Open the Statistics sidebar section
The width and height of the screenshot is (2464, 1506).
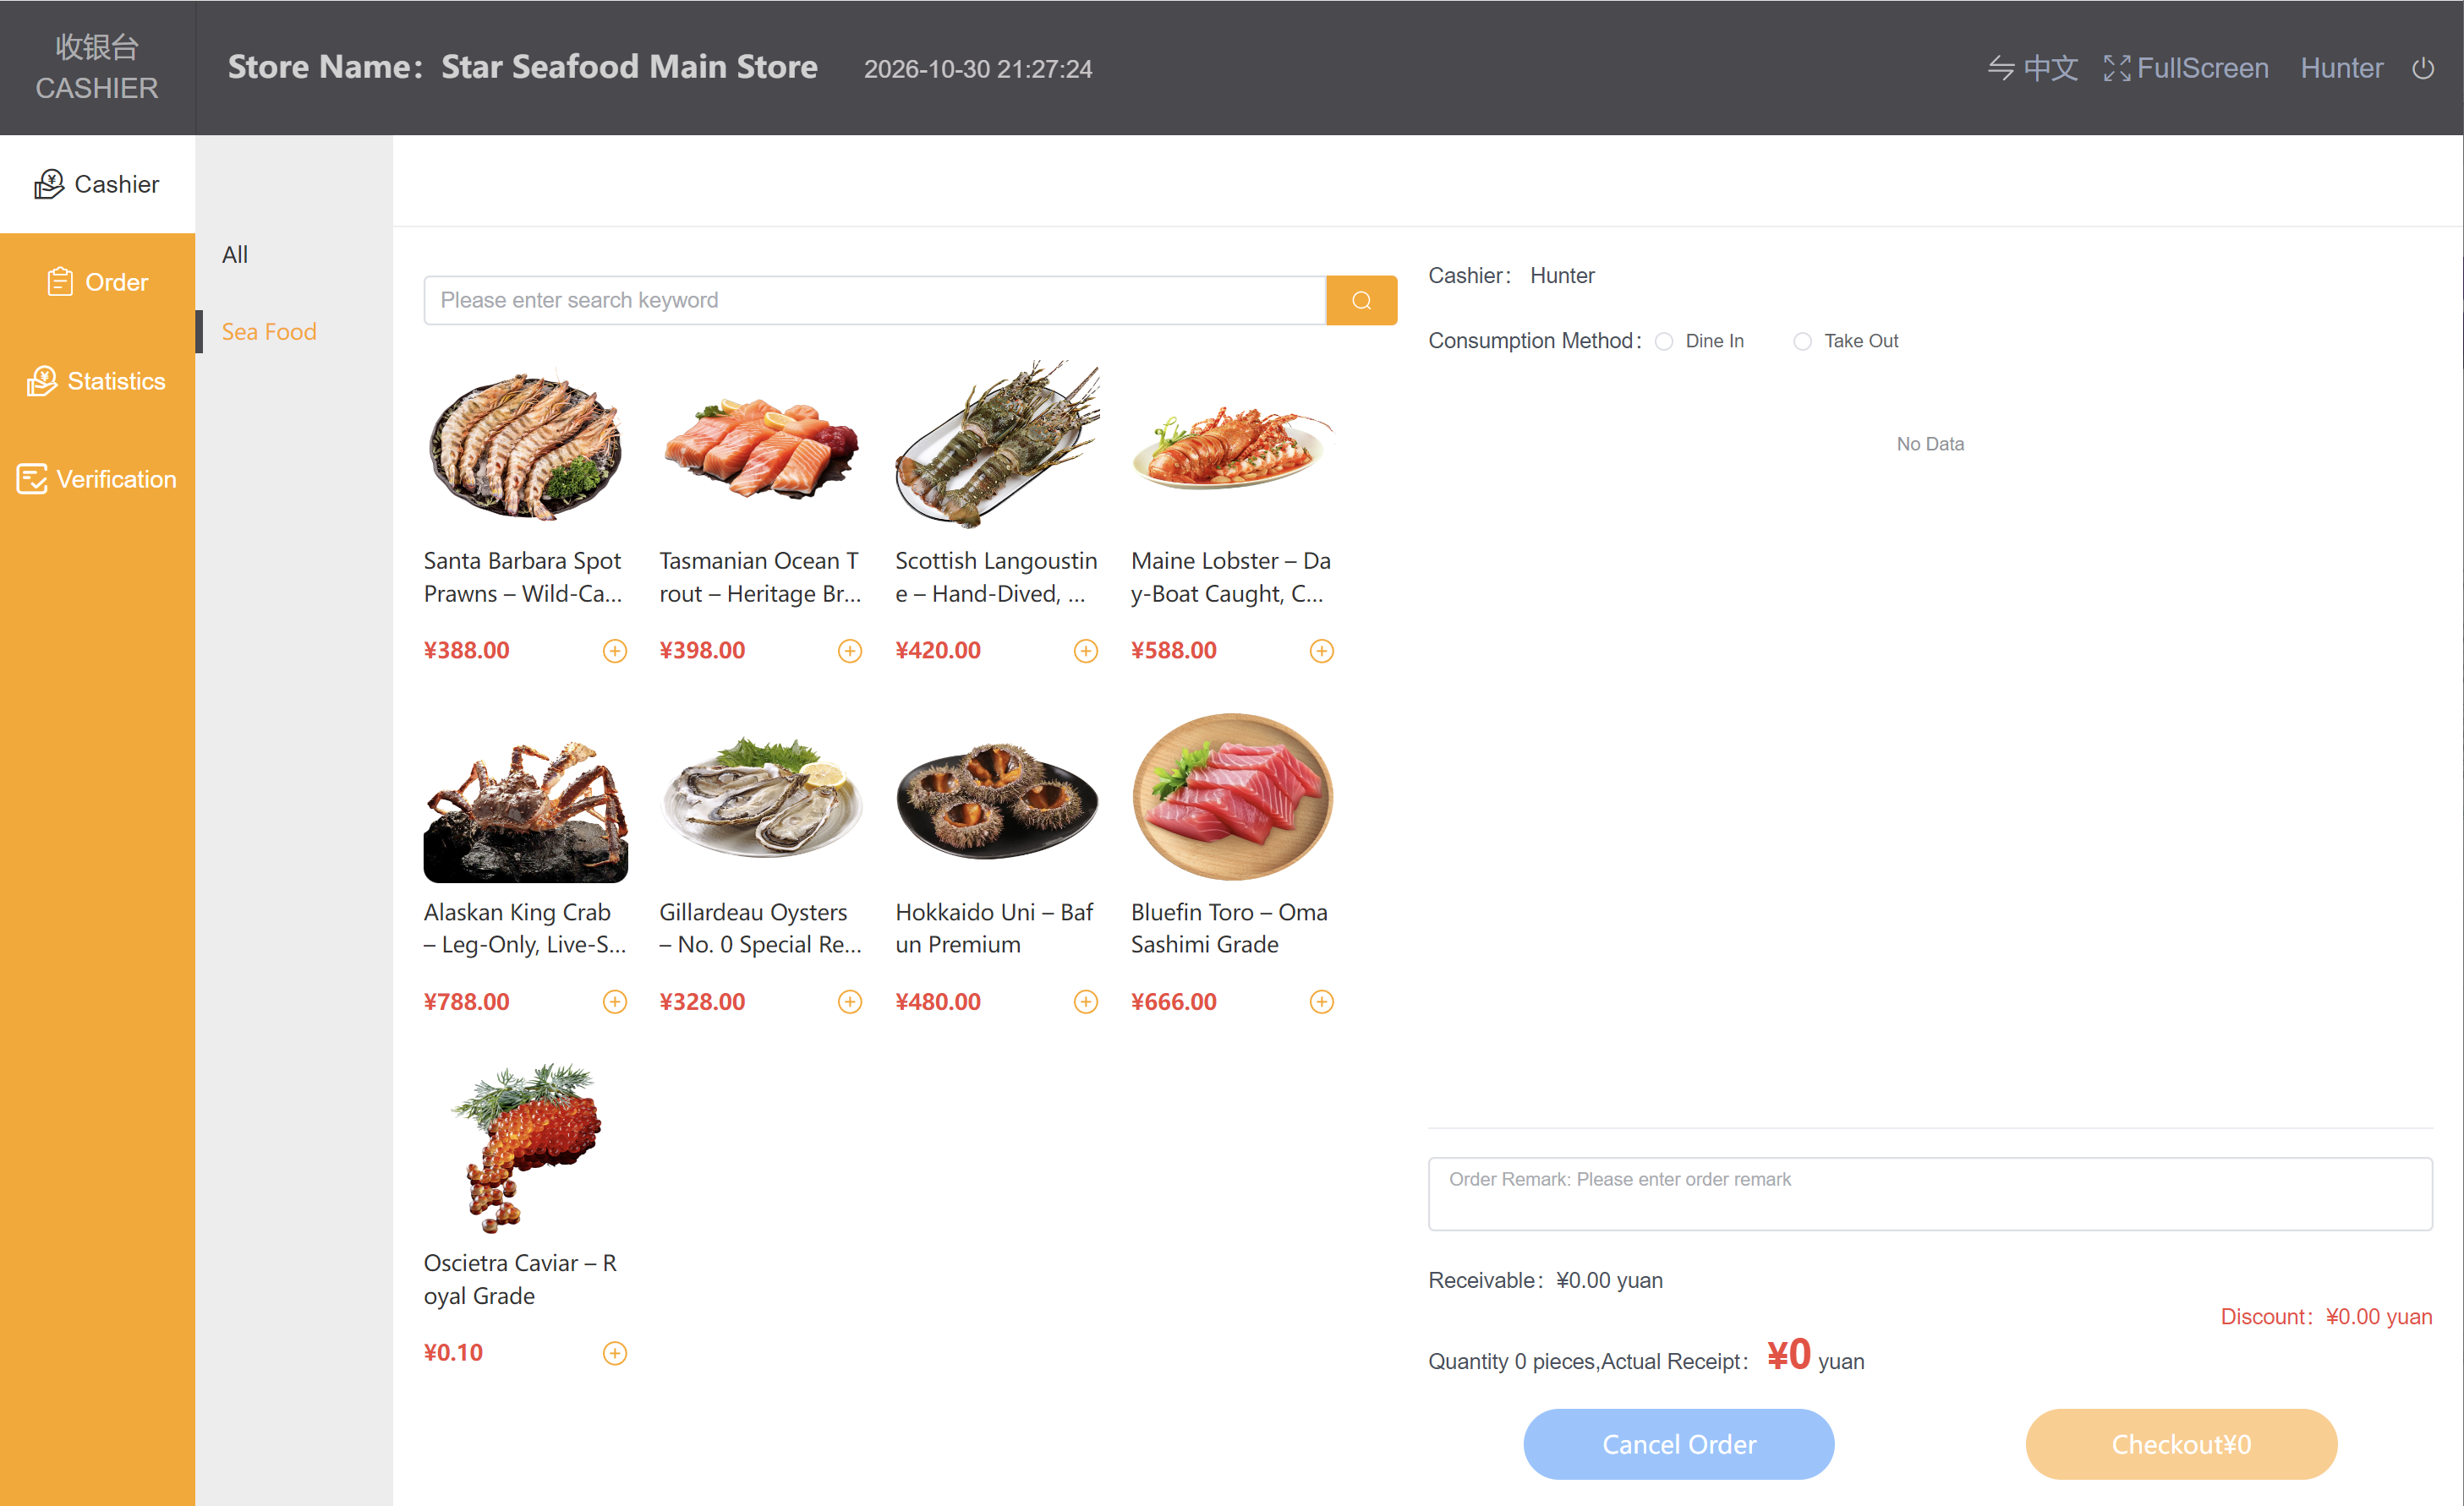pos(97,381)
